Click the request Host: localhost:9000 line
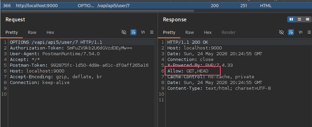This screenshot has width=312, height=127. (x=37, y=71)
